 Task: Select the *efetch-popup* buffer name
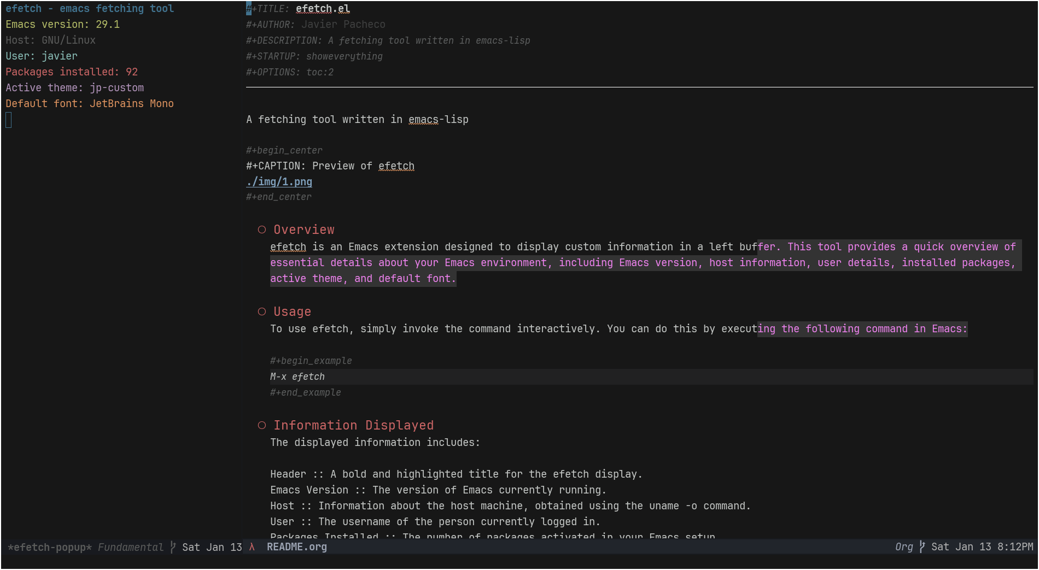(50, 547)
